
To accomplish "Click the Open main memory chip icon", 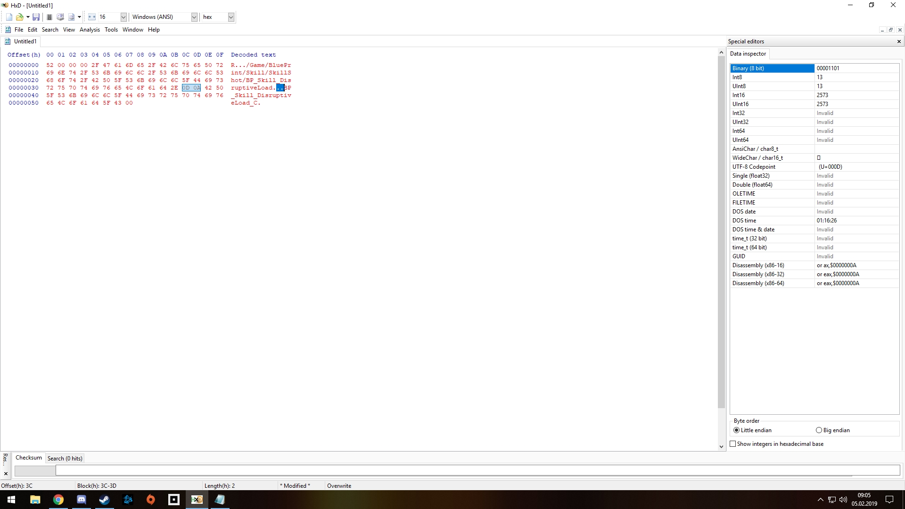I will [x=49, y=17].
